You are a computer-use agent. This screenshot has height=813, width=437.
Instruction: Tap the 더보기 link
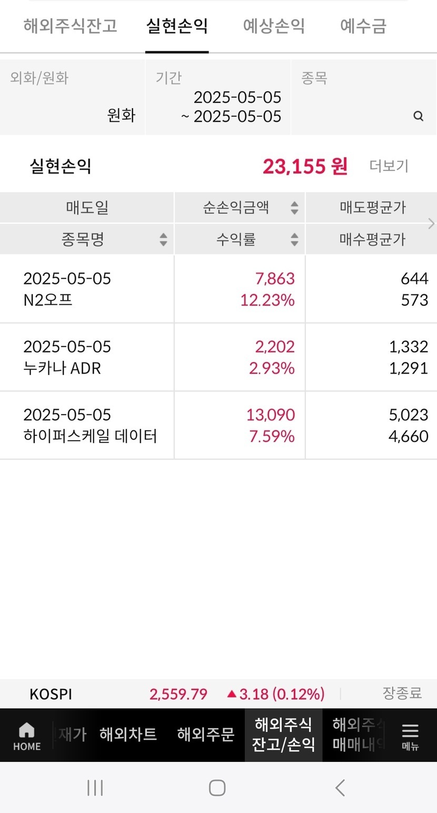click(389, 166)
